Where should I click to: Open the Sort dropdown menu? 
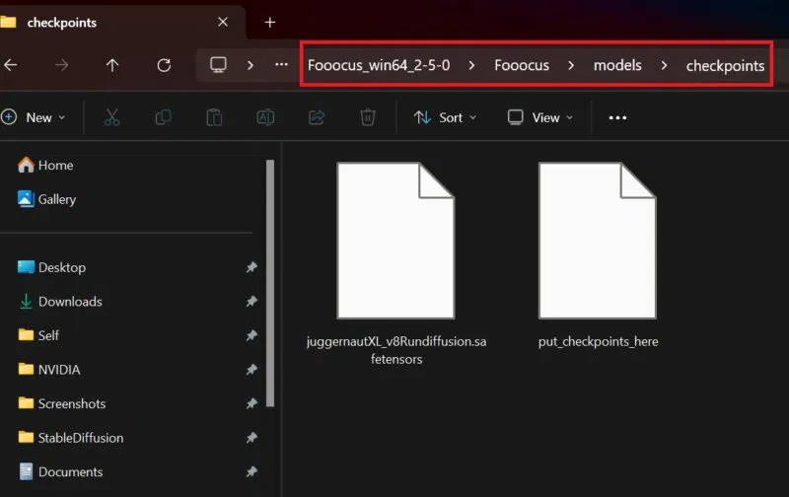coord(445,117)
